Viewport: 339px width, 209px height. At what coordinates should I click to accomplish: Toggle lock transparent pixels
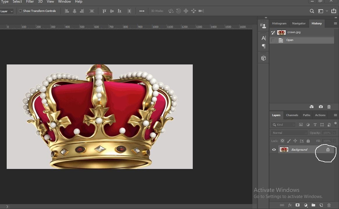tap(282, 141)
